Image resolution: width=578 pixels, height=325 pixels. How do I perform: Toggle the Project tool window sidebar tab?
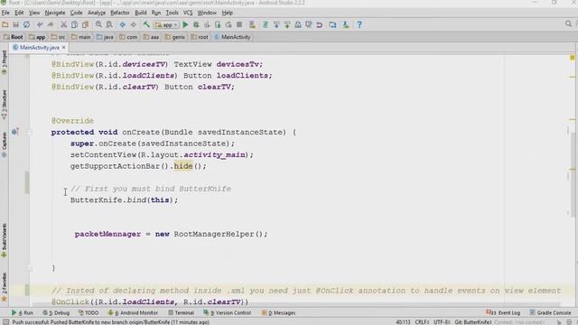click(4, 62)
